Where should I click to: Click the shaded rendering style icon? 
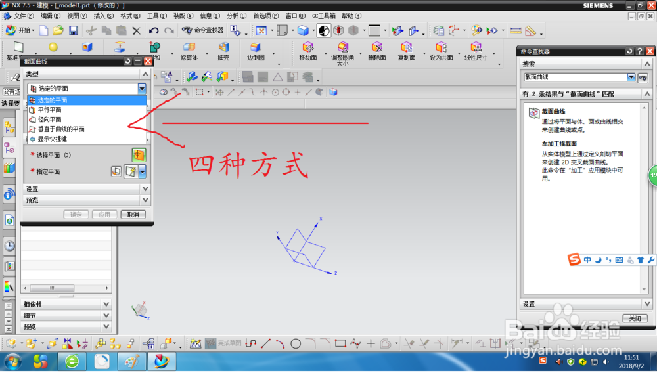pos(323,31)
